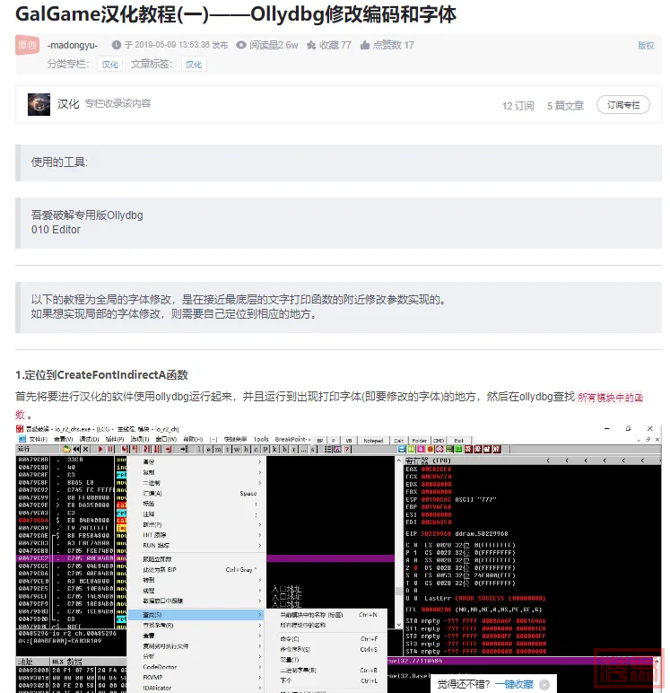This screenshot has height=693, width=670.
Task: Click the Notepad toolbar button
Action: coord(373,440)
